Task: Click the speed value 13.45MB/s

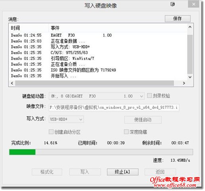Action: [180, 160]
